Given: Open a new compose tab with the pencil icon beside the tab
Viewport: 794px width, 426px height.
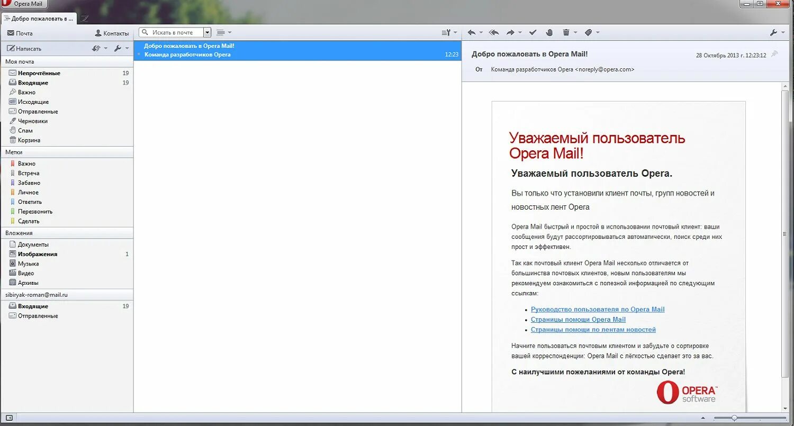Looking at the screenshot, I should (85, 19).
